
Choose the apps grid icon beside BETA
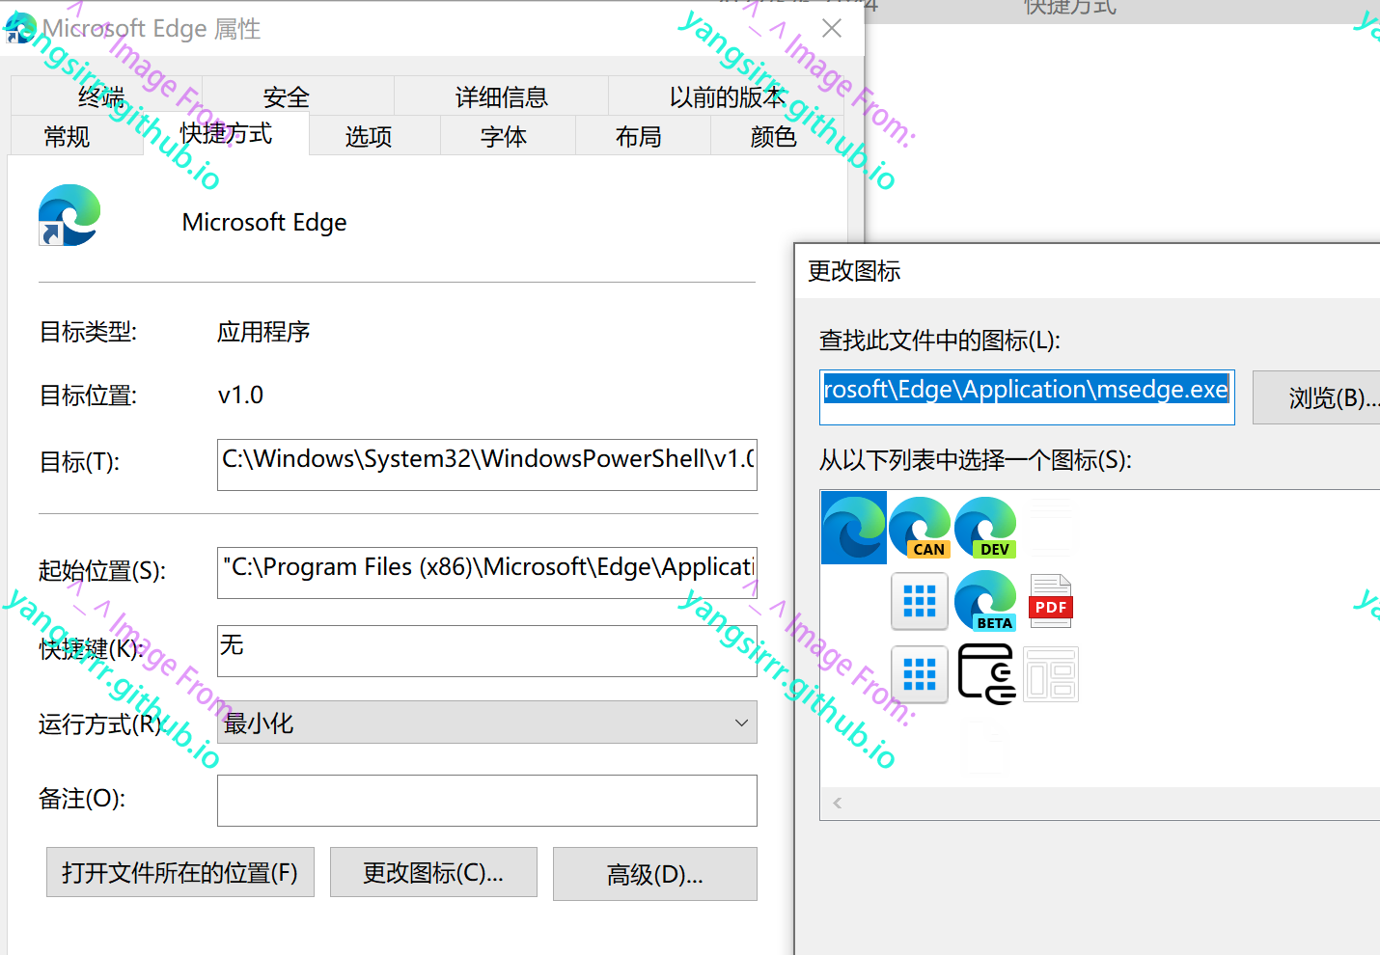pos(920,601)
